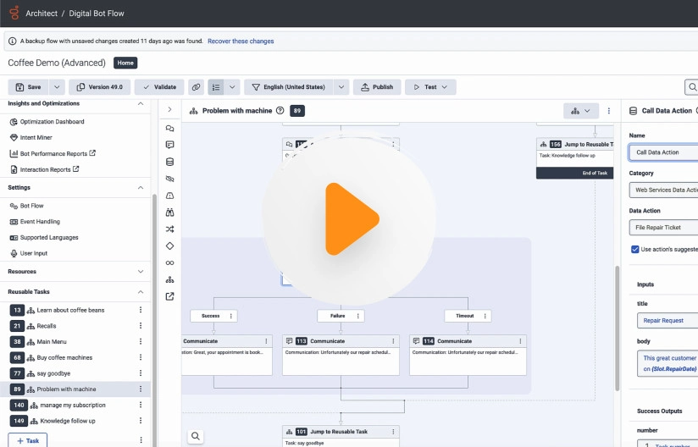Select the Recalls reusable task
698x447 pixels.
point(47,326)
